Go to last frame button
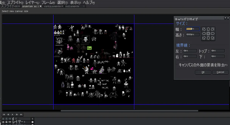This screenshot has height=125, width=230. tap(21, 115)
